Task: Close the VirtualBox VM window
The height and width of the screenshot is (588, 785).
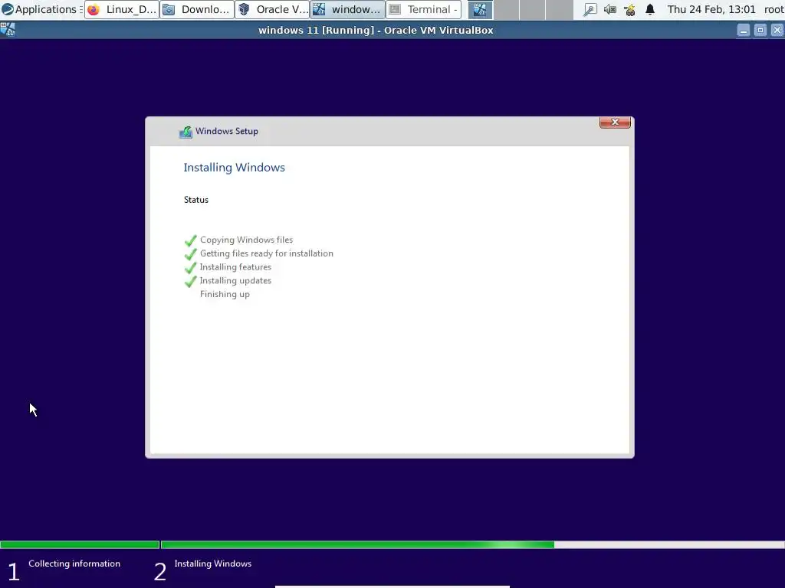Action: (x=777, y=31)
